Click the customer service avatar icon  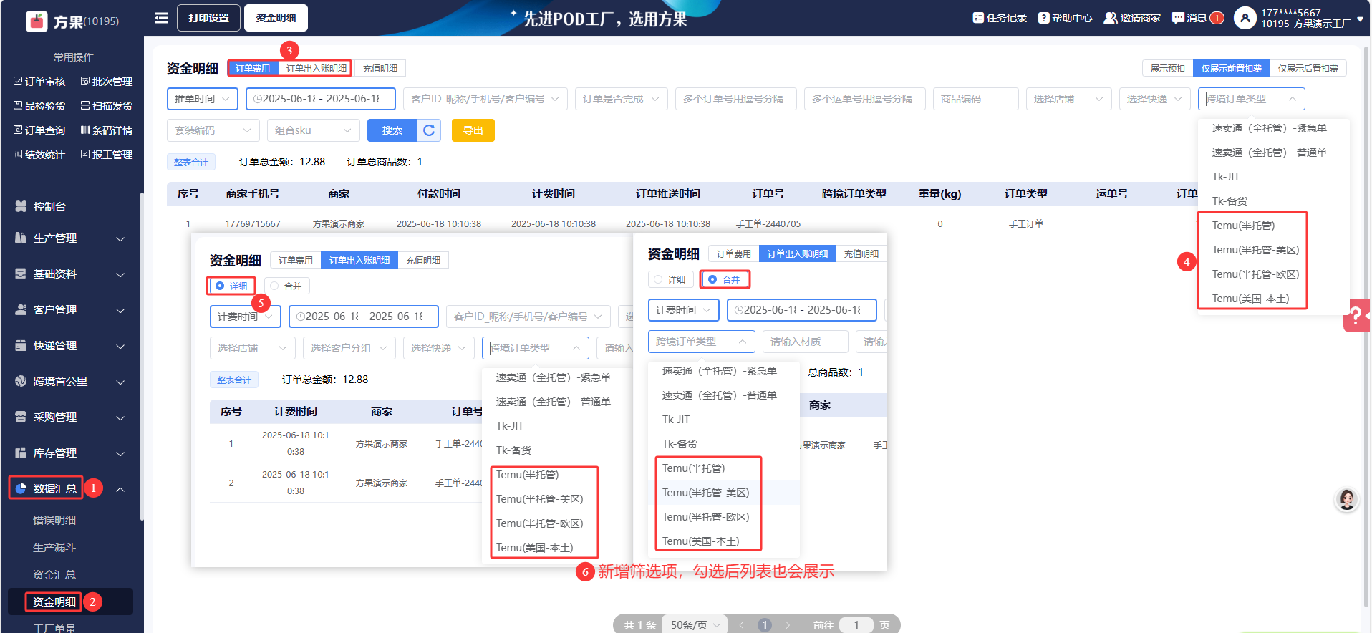coord(1346,499)
